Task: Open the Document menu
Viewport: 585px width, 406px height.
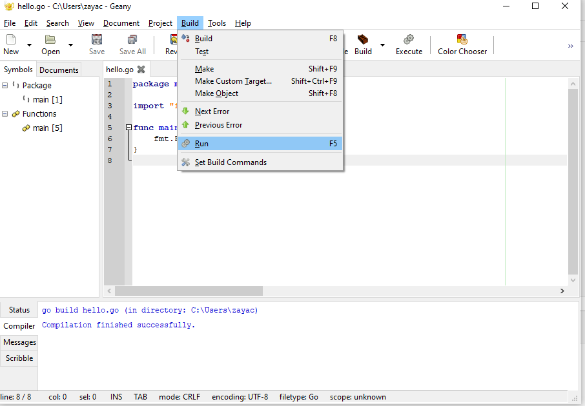Action: click(121, 23)
